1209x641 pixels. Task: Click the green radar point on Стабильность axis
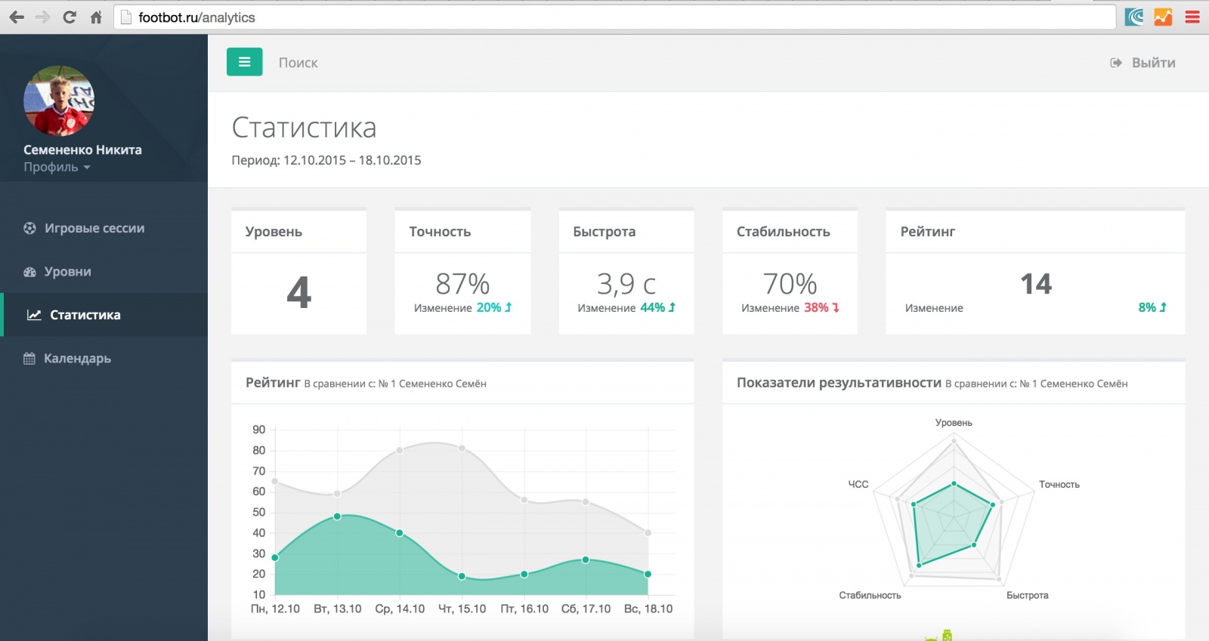tap(919, 565)
